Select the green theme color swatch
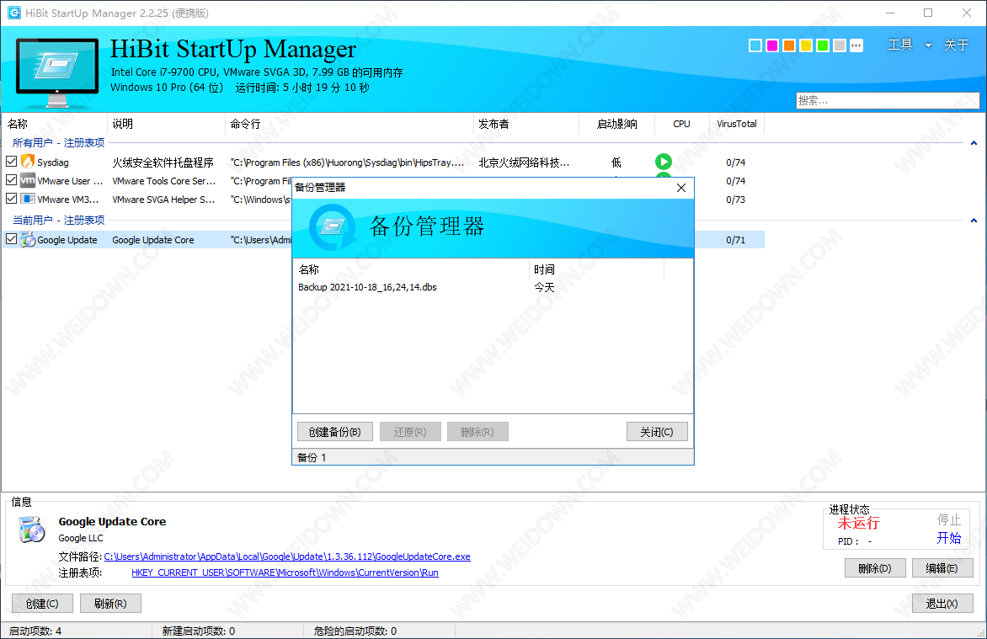Screen dimensions: 987x639 tap(822, 45)
